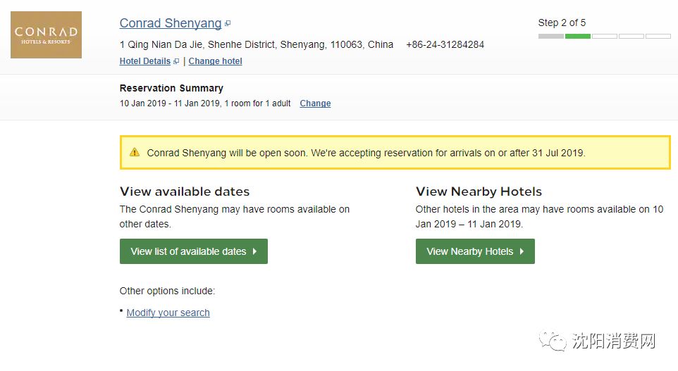Click the arrow on the available dates button
This screenshot has height=371, width=678.
pyautogui.click(x=254, y=251)
